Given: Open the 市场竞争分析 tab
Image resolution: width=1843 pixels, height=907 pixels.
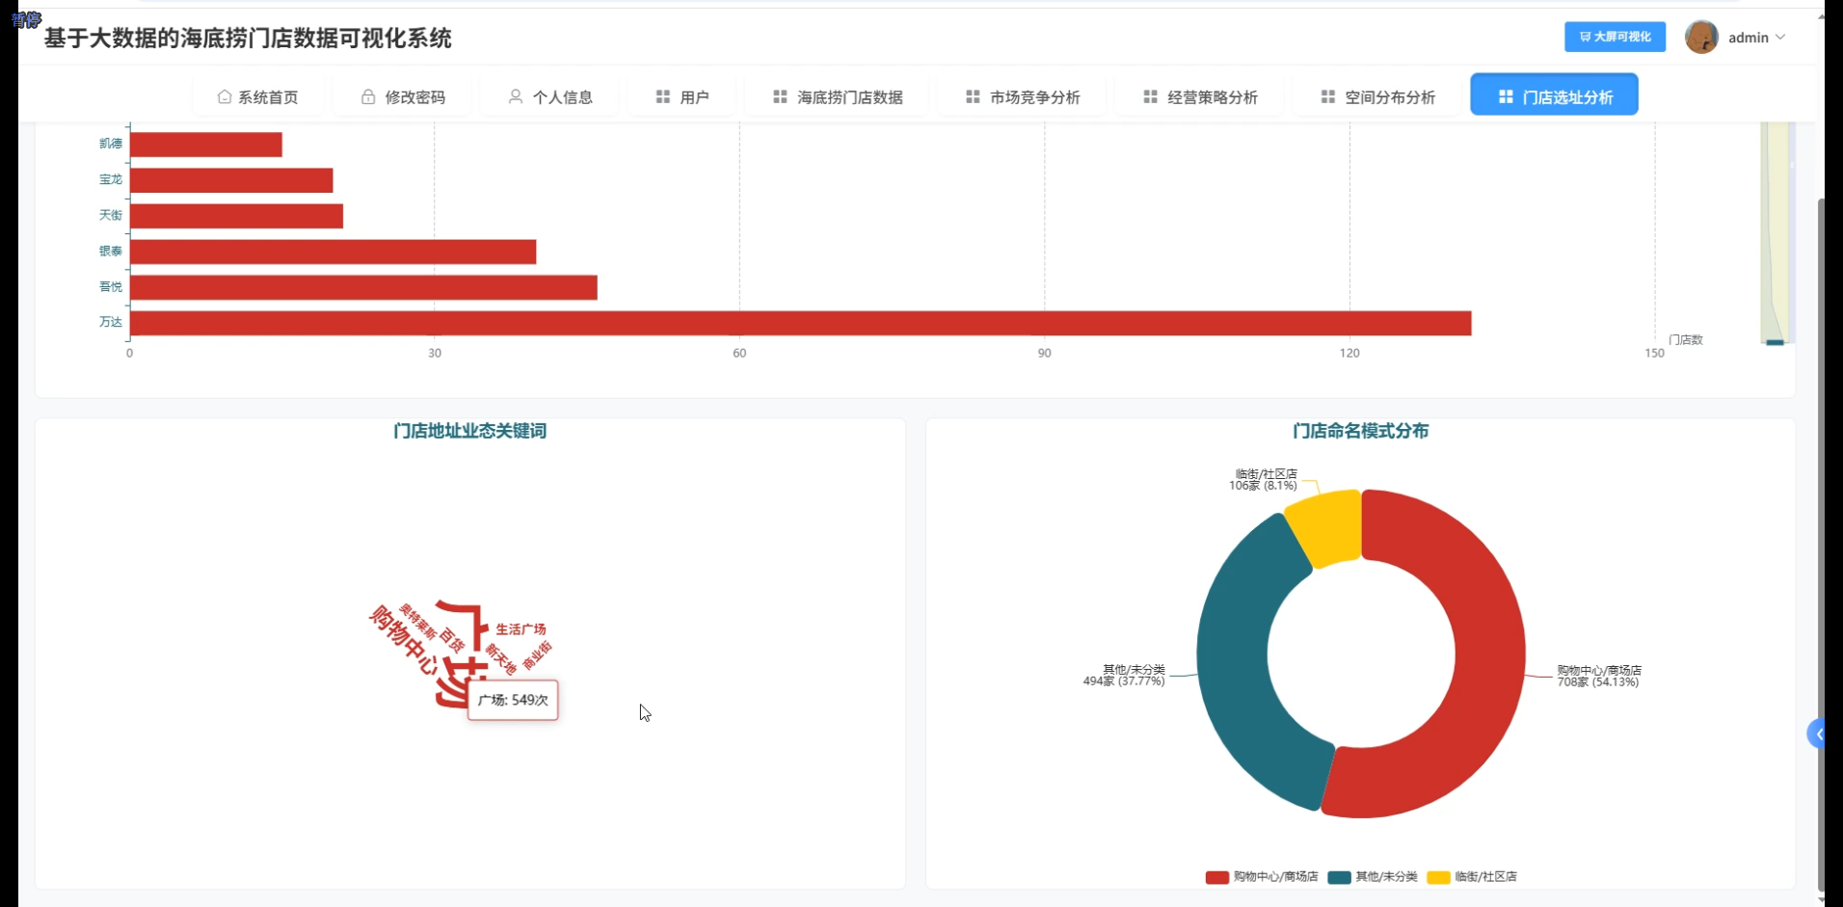Looking at the screenshot, I should (1023, 96).
